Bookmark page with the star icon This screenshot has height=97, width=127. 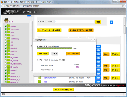(x=123, y=6)
